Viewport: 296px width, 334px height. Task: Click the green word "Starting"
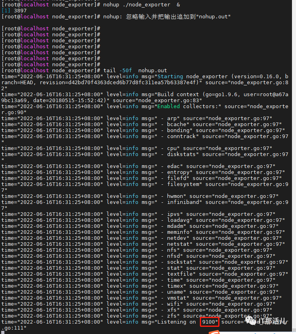pos(170,77)
